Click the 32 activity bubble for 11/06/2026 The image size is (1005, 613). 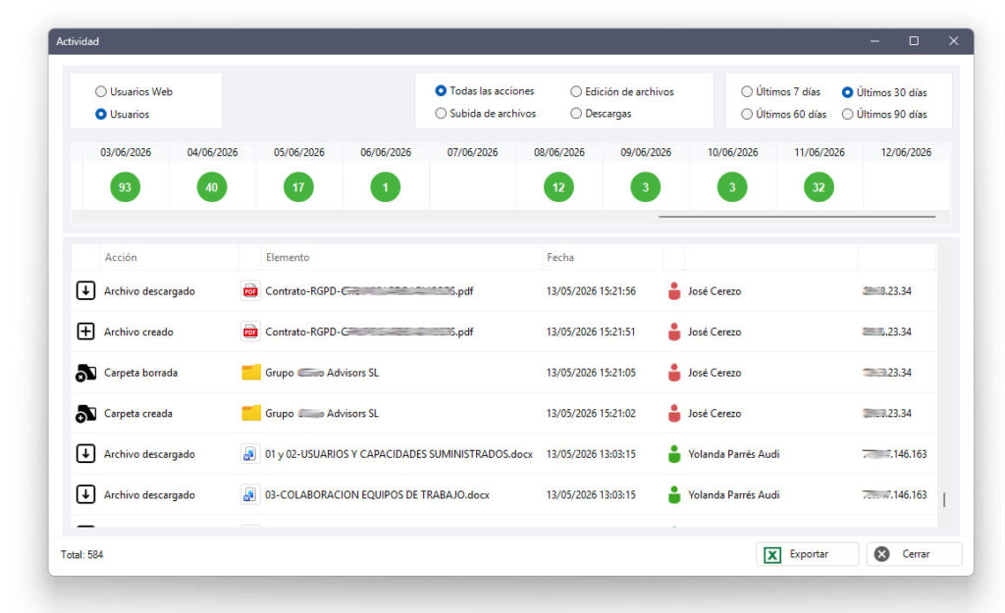pos(820,187)
